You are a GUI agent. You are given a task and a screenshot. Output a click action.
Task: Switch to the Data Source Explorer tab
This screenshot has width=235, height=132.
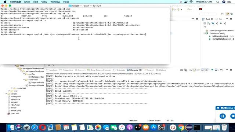click(x=100, y=70)
